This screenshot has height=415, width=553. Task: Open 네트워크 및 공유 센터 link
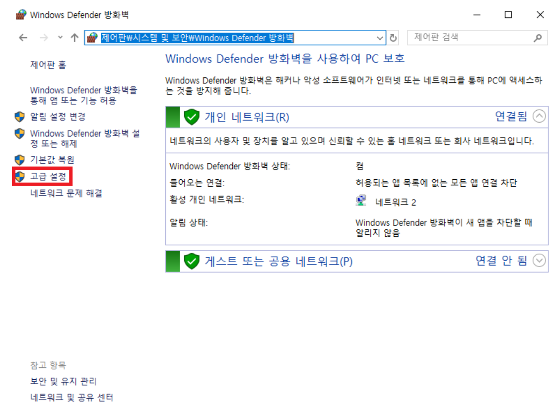point(72,397)
